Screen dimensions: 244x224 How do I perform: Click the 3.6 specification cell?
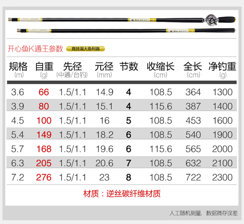(18, 92)
